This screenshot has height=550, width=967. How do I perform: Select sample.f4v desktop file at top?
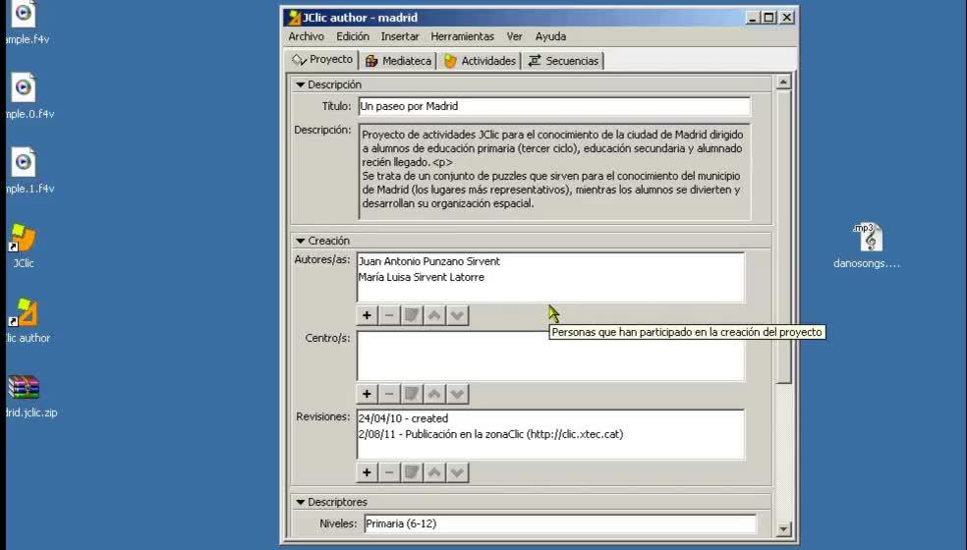click(26, 23)
